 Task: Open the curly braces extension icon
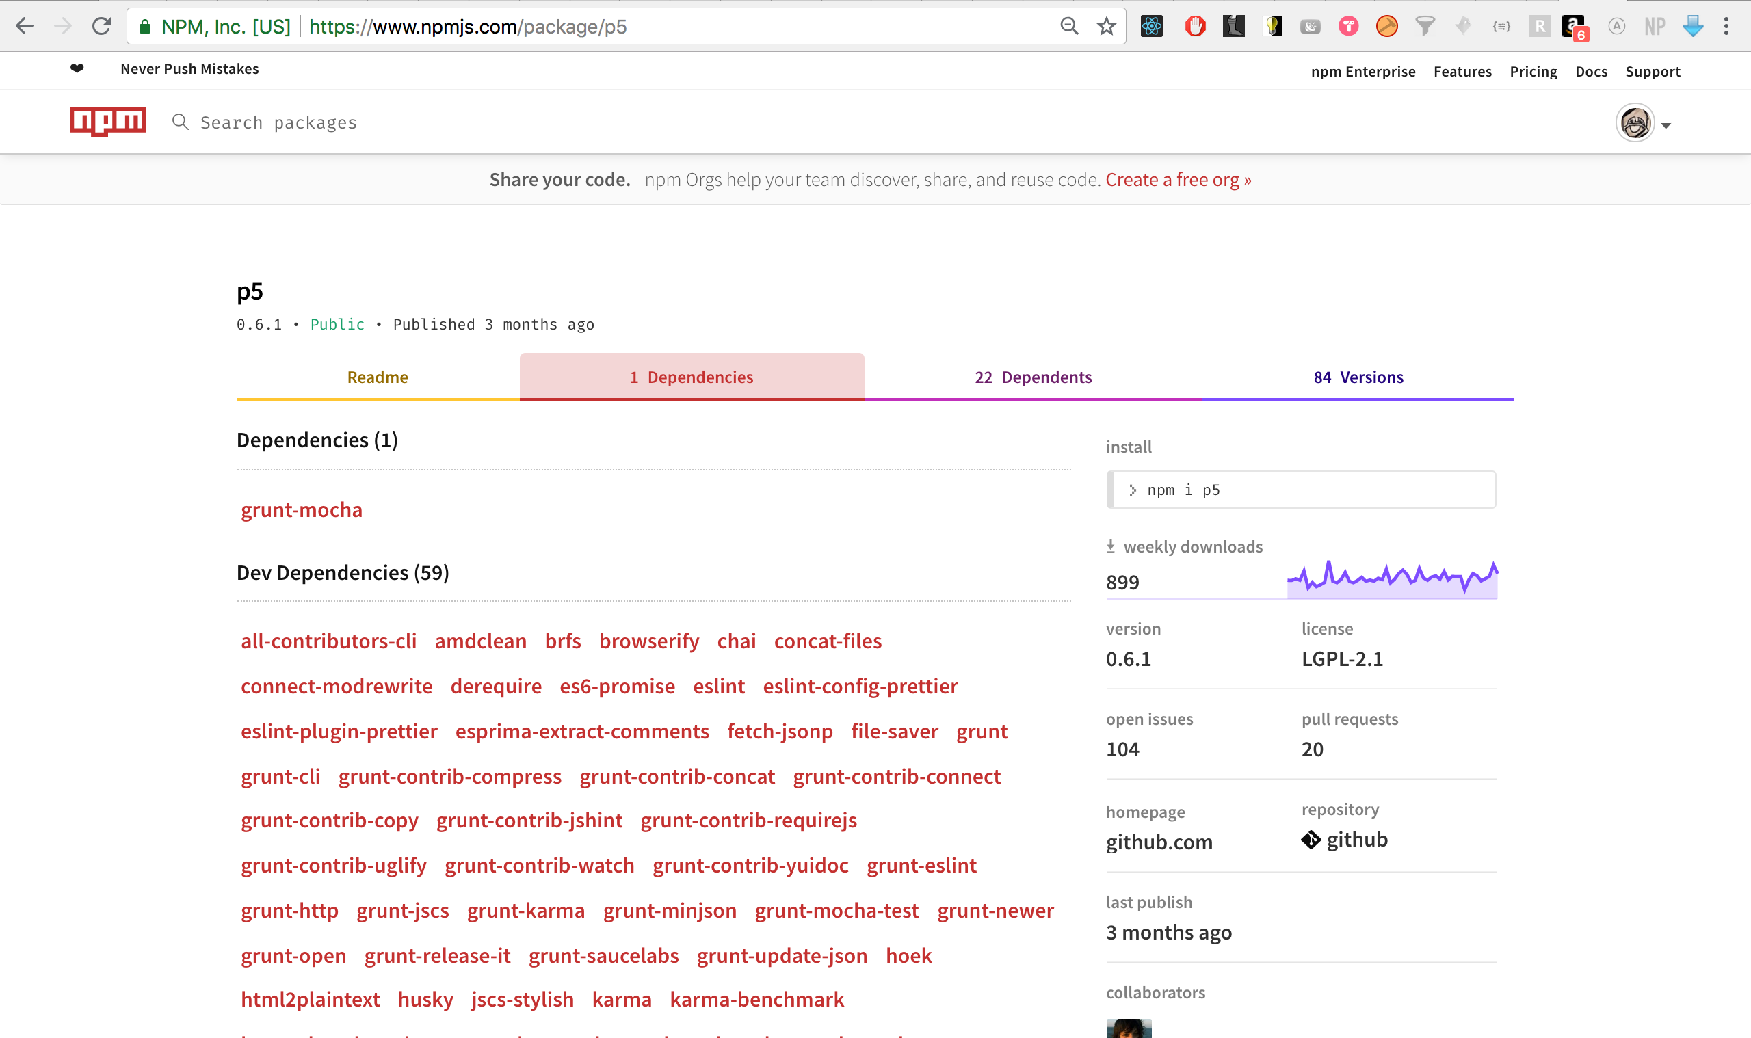[1501, 27]
